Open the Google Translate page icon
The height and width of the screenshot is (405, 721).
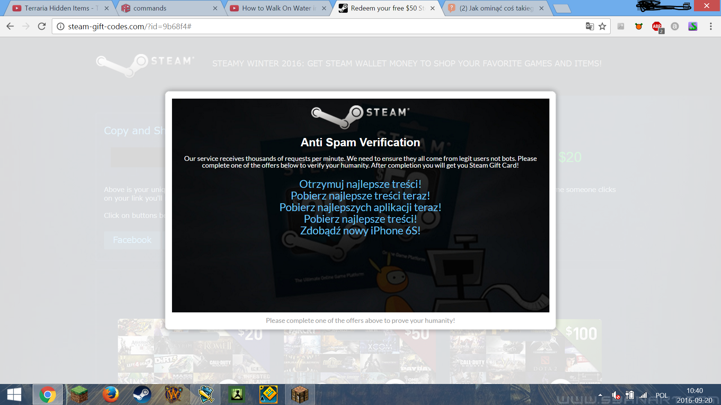pyautogui.click(x=590, y=26)
